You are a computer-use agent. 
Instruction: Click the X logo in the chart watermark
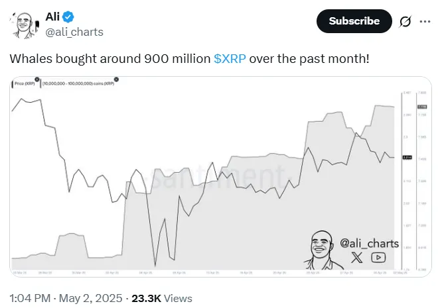(x=357, y=258)
